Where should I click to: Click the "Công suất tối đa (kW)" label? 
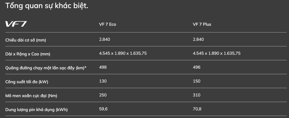[27, 82]
